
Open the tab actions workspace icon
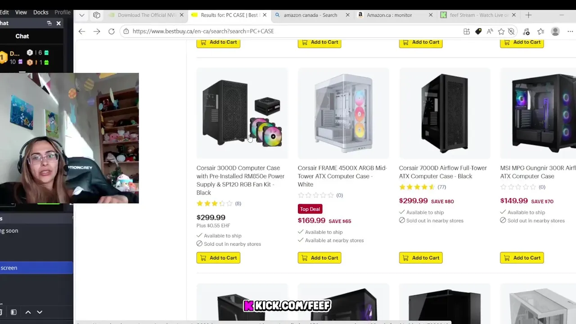pos(97,15)
